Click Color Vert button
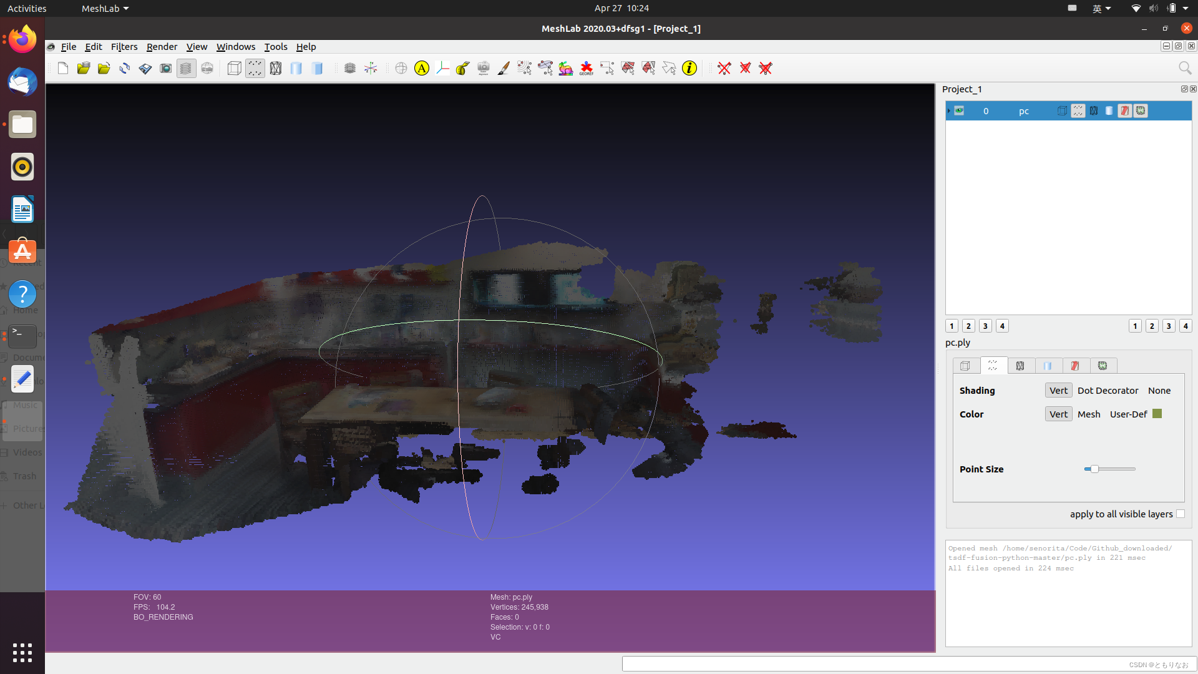Image resolution: width=1198 pixels, height=674 pixels. point(1058,414)
